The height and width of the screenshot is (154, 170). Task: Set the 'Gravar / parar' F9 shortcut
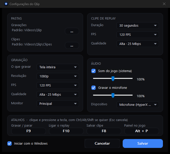point(29,131)
